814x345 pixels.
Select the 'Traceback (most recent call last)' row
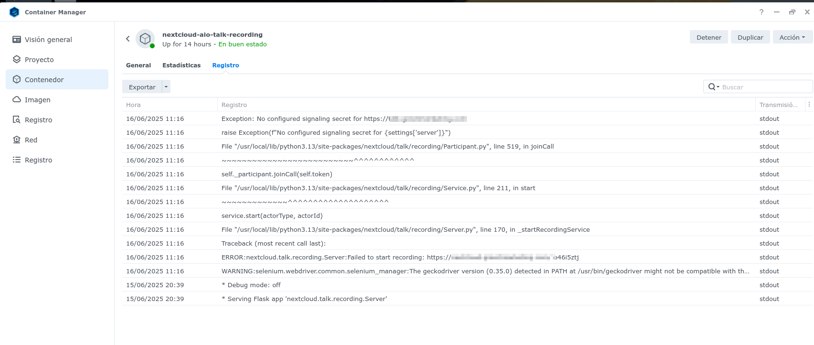coord(467,243)
